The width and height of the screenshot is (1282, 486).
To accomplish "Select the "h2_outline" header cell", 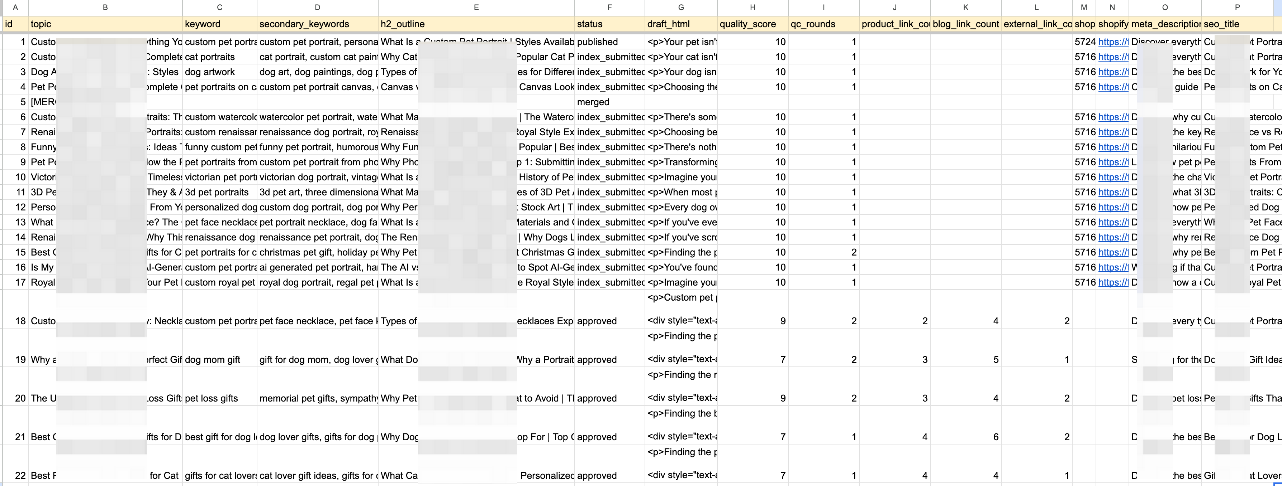I will (x=476, y=24).
